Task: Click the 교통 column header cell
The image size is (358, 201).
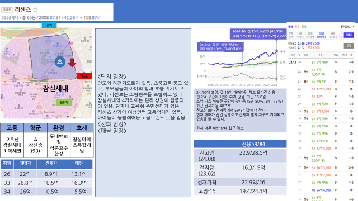Action: click(x=12, y=128)
